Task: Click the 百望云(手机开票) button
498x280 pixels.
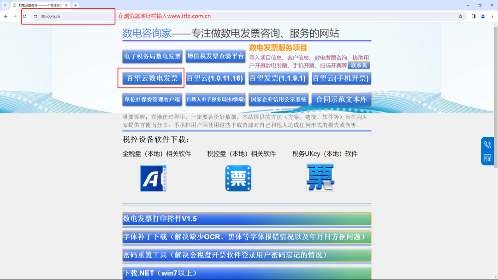Action: pyautogui.click(x=341, y=78)
